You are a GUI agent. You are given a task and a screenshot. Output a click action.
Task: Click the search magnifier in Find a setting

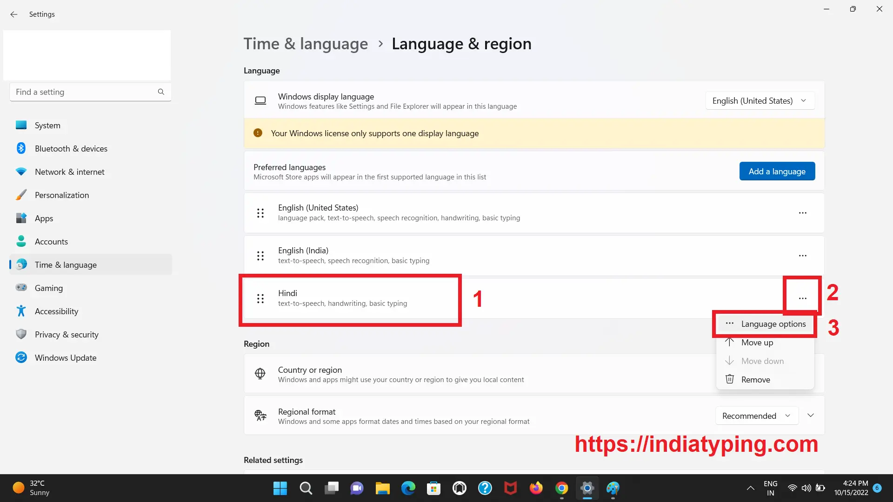[x=161, y=92]
